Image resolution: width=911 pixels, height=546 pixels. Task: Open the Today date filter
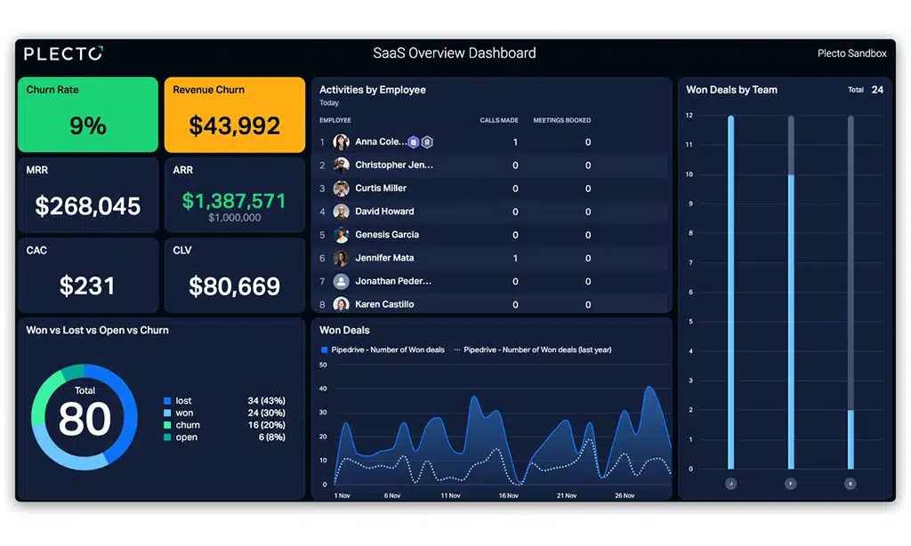pyautogui.click(x=330, y=101)
